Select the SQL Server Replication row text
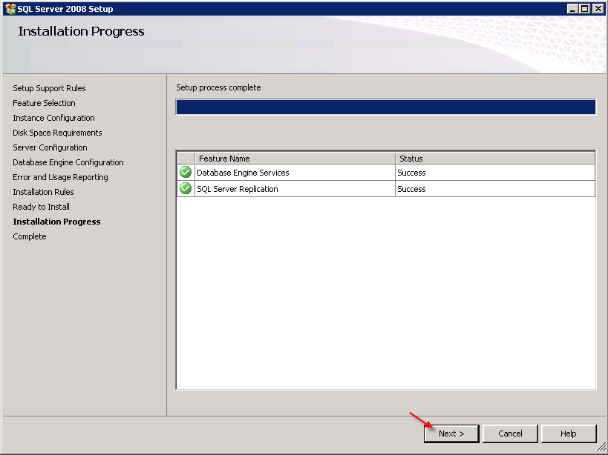 (238, 189)
